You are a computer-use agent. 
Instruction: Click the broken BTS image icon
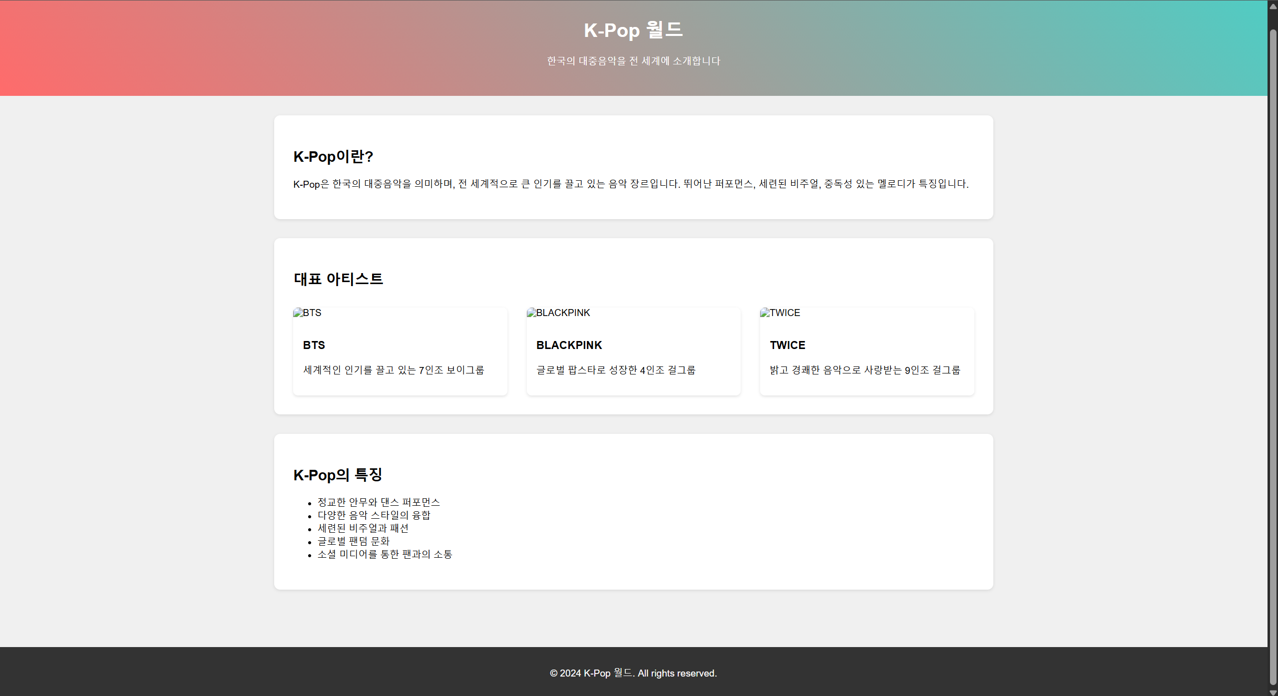(x=298, y=313)
